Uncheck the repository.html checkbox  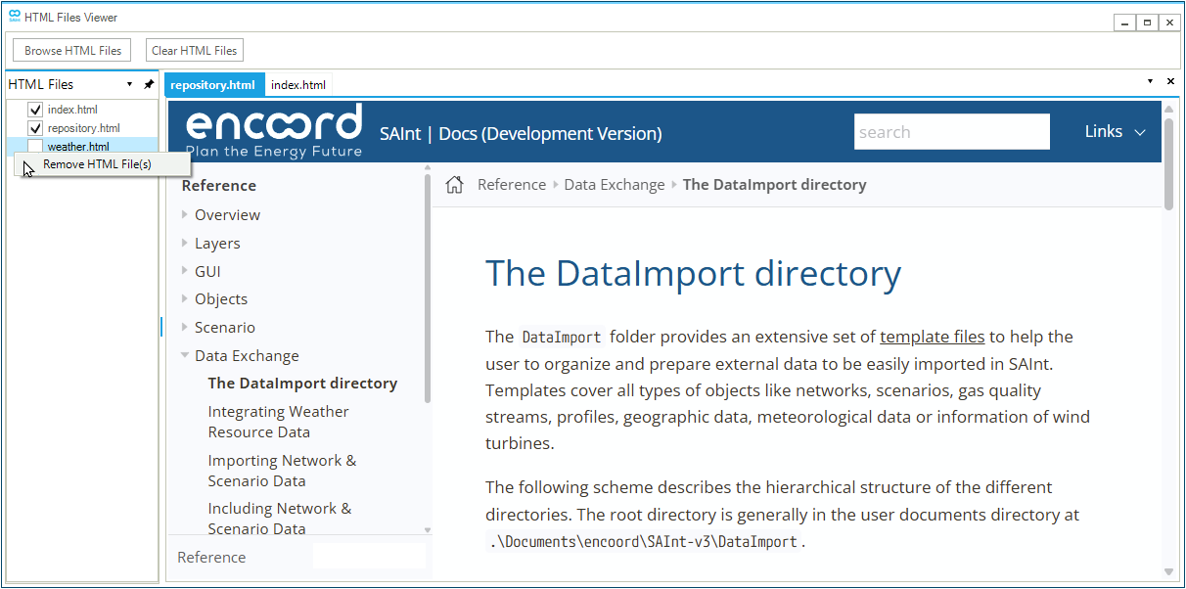(x=34, y=127)
